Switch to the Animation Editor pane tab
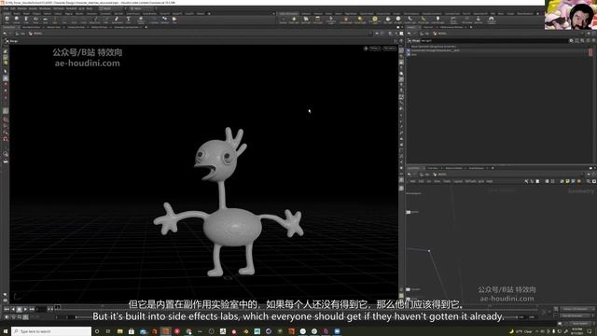Viewport: 597px width, 336px height. 31,27
